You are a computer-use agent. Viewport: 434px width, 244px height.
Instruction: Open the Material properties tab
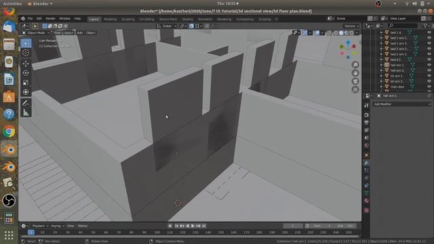(x=366, y=201)
